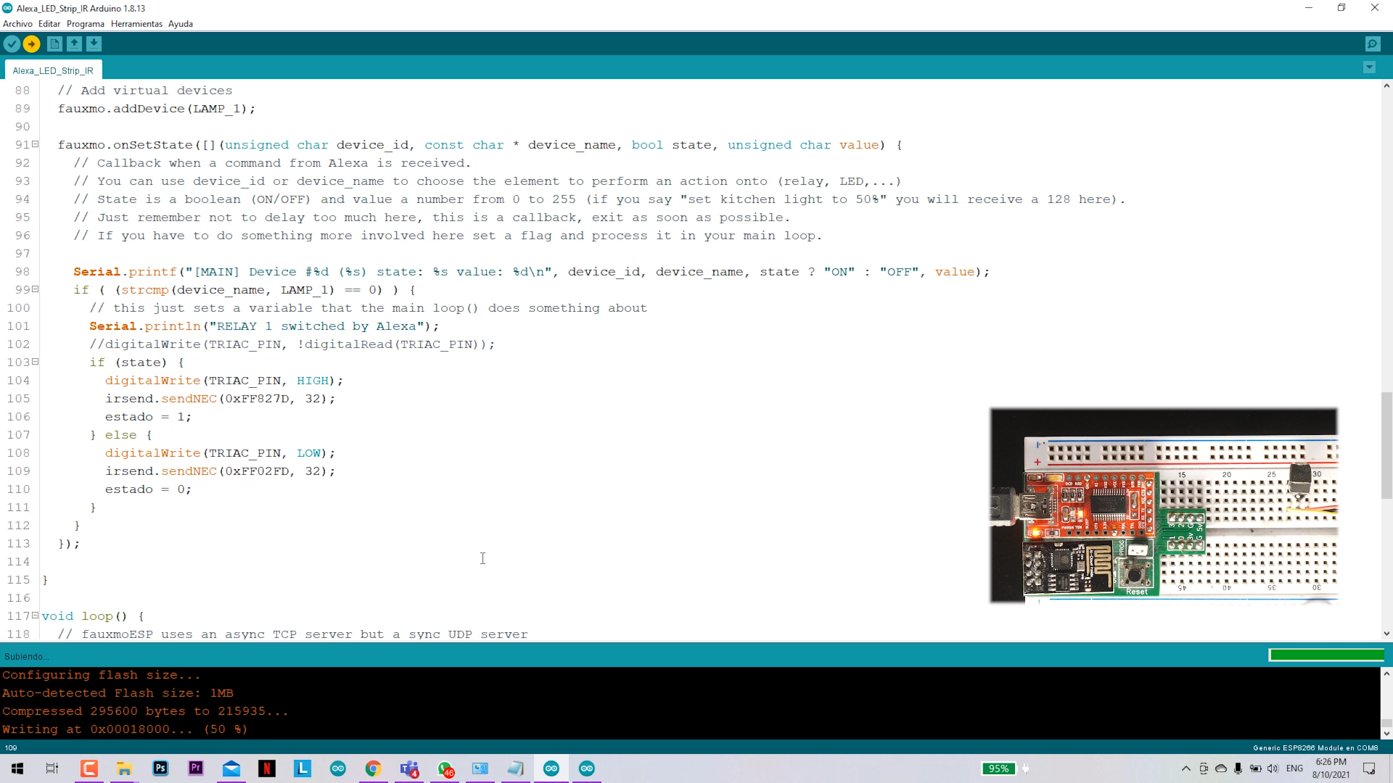The width and height of the screenshot is (1393, 783).
Task: Click the green upload progress bar
Action: coord(1326,655)
